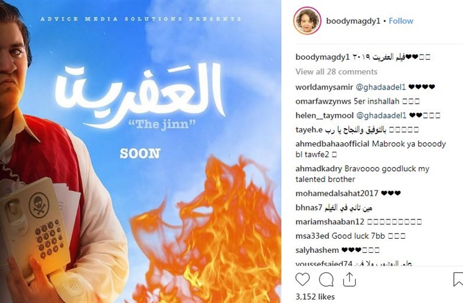
Task: Open worldamysamir commenter profile
Action: (324, 87)
